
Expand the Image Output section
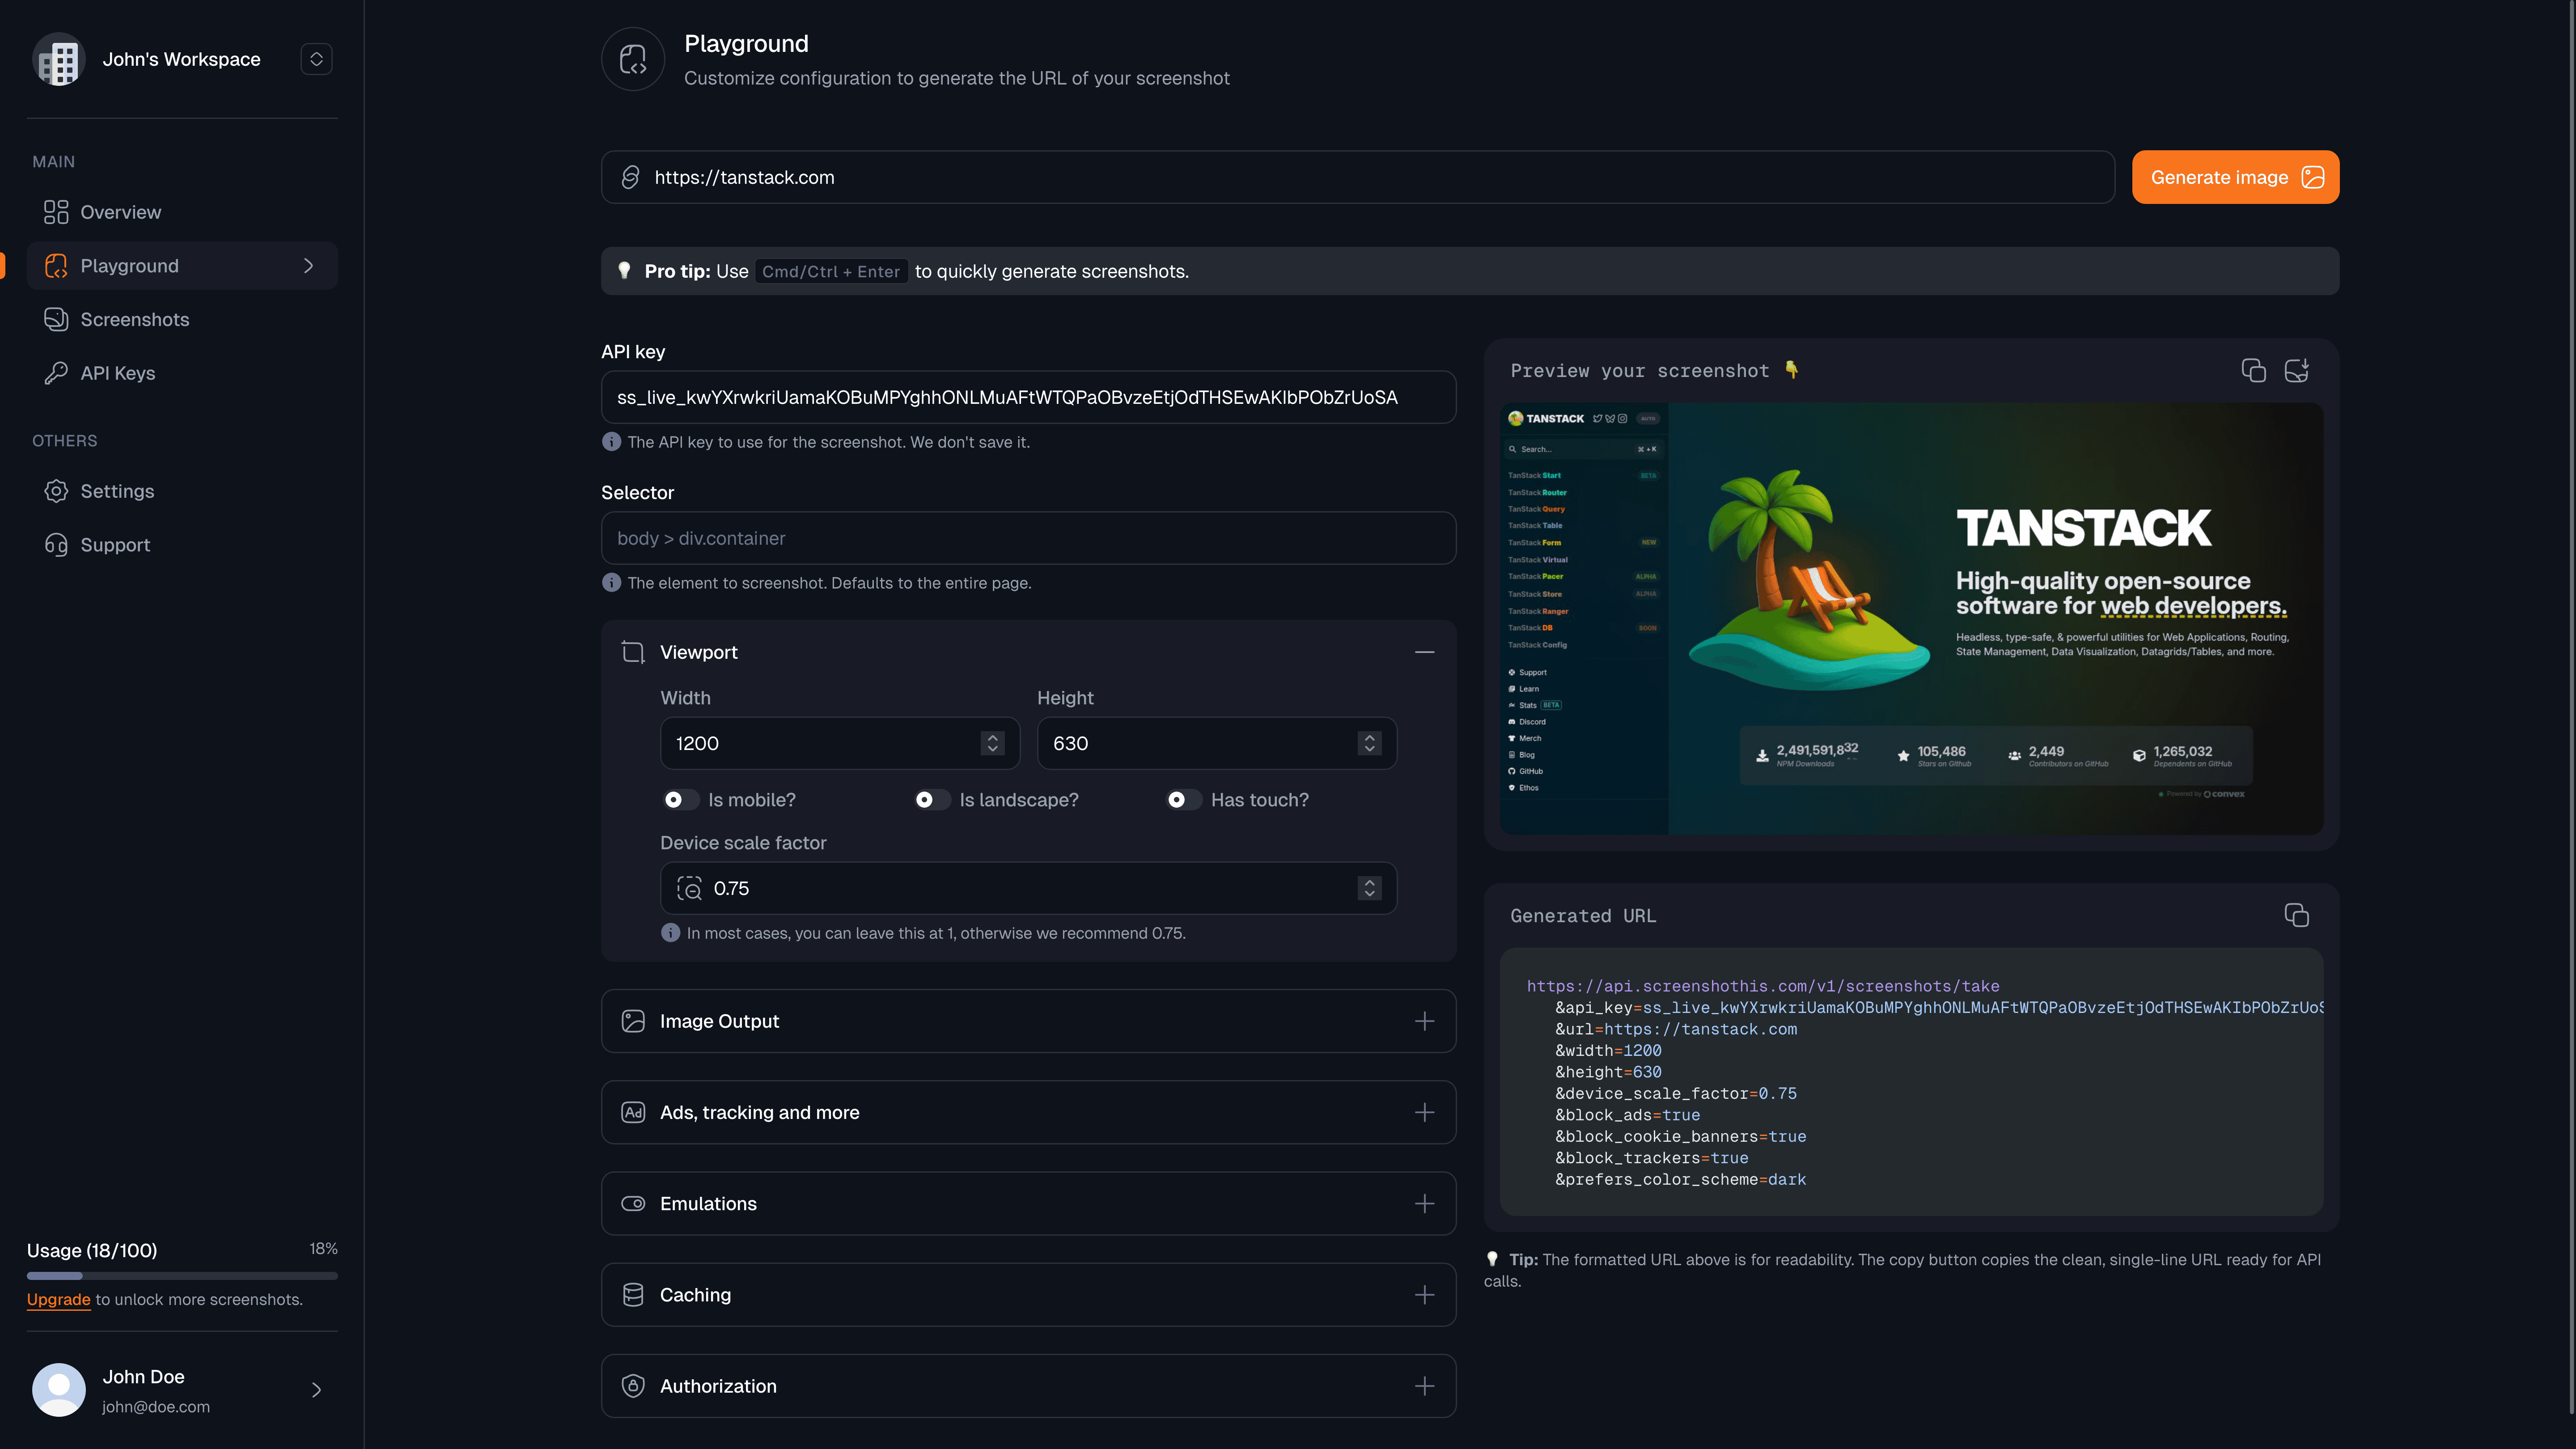click(1424, 1021)
